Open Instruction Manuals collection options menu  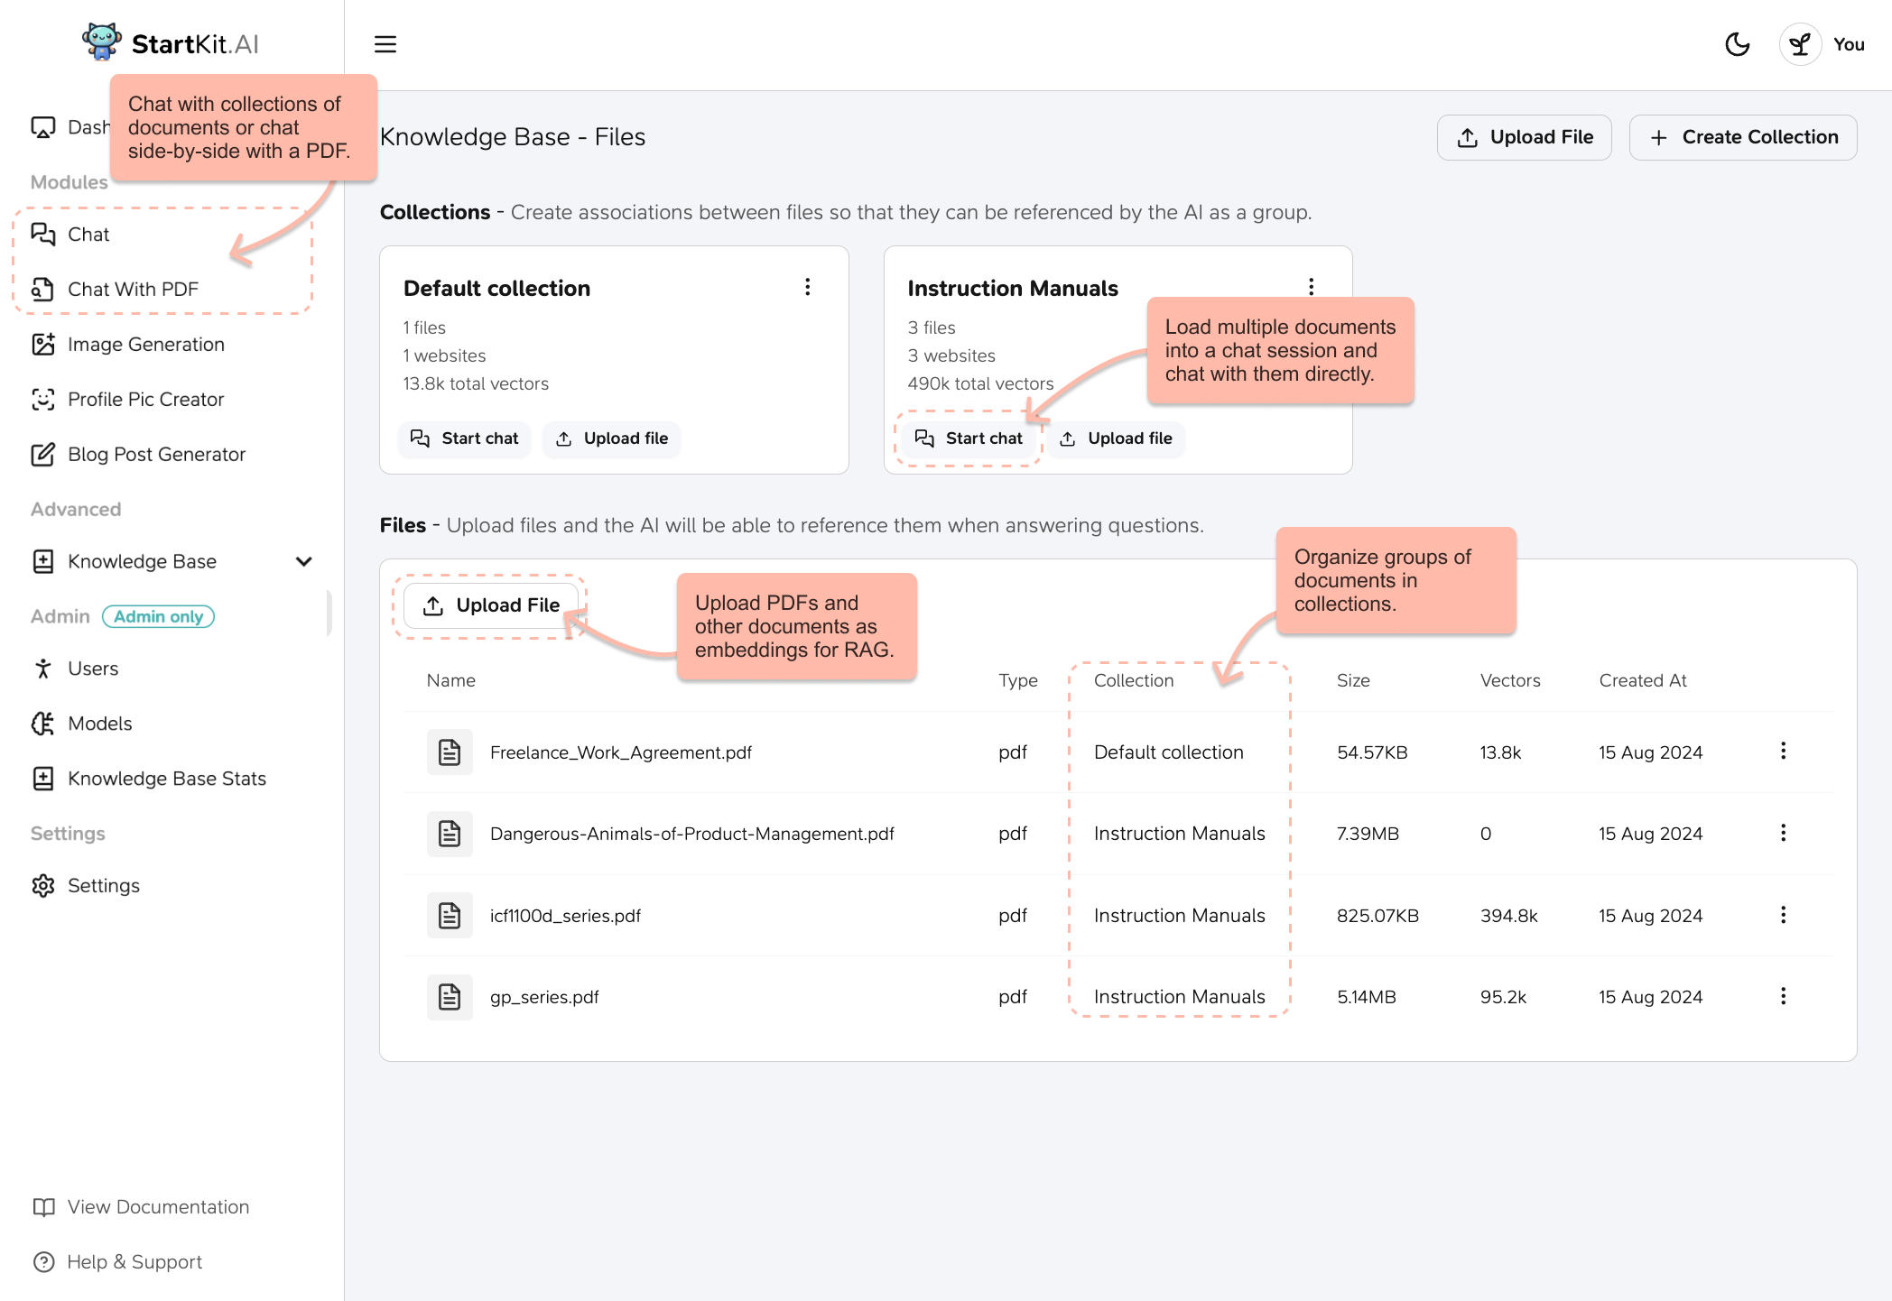1312,287
